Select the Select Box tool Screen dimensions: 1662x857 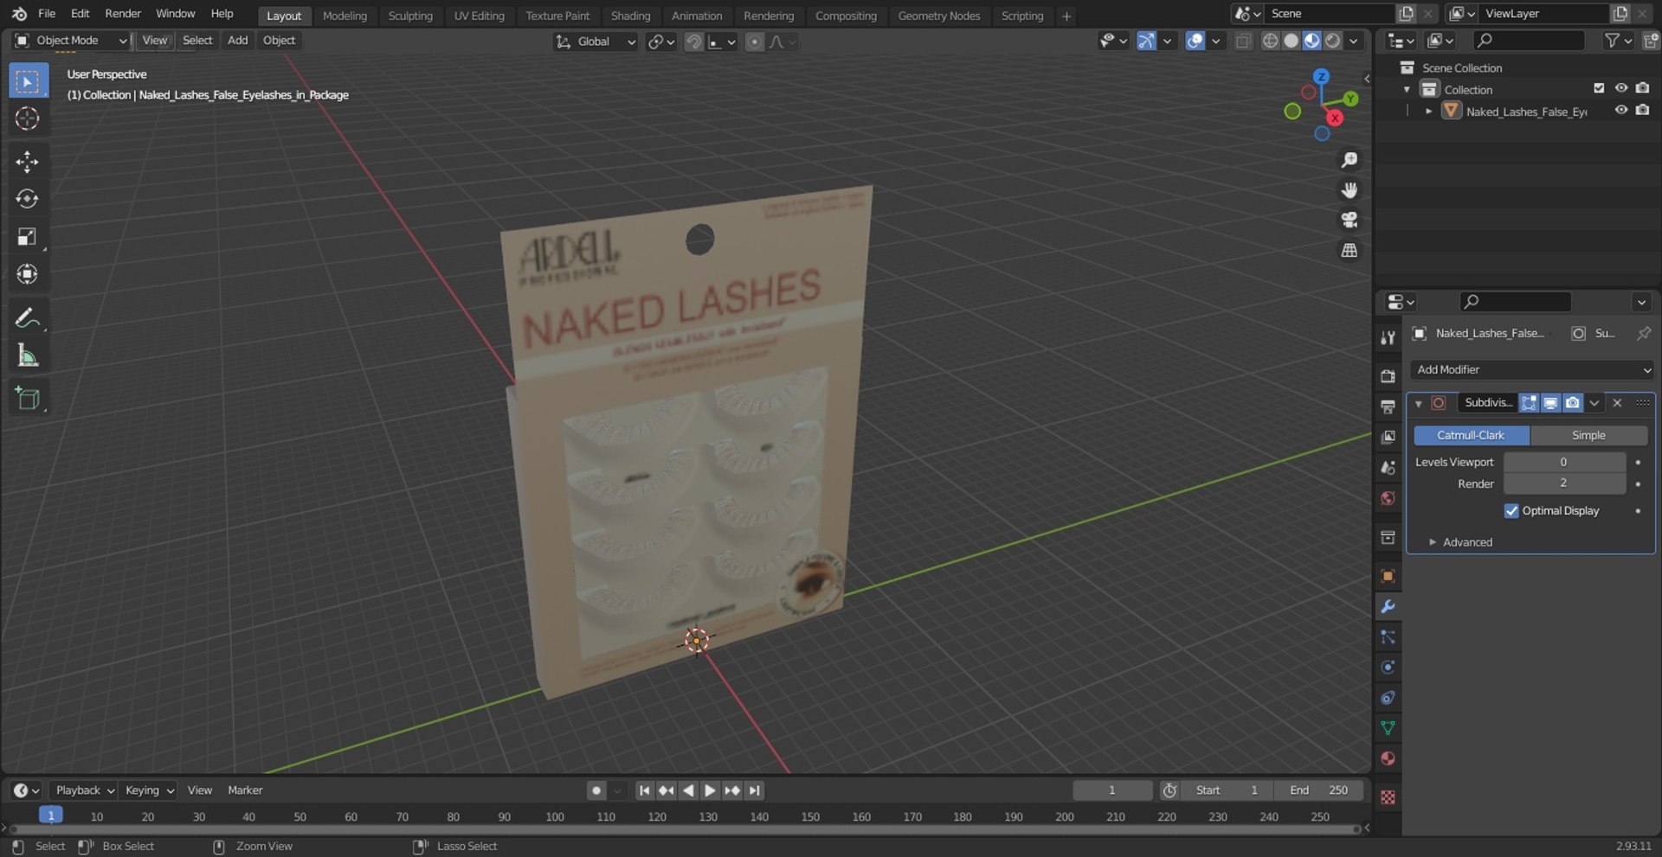[x=28, y=81]
